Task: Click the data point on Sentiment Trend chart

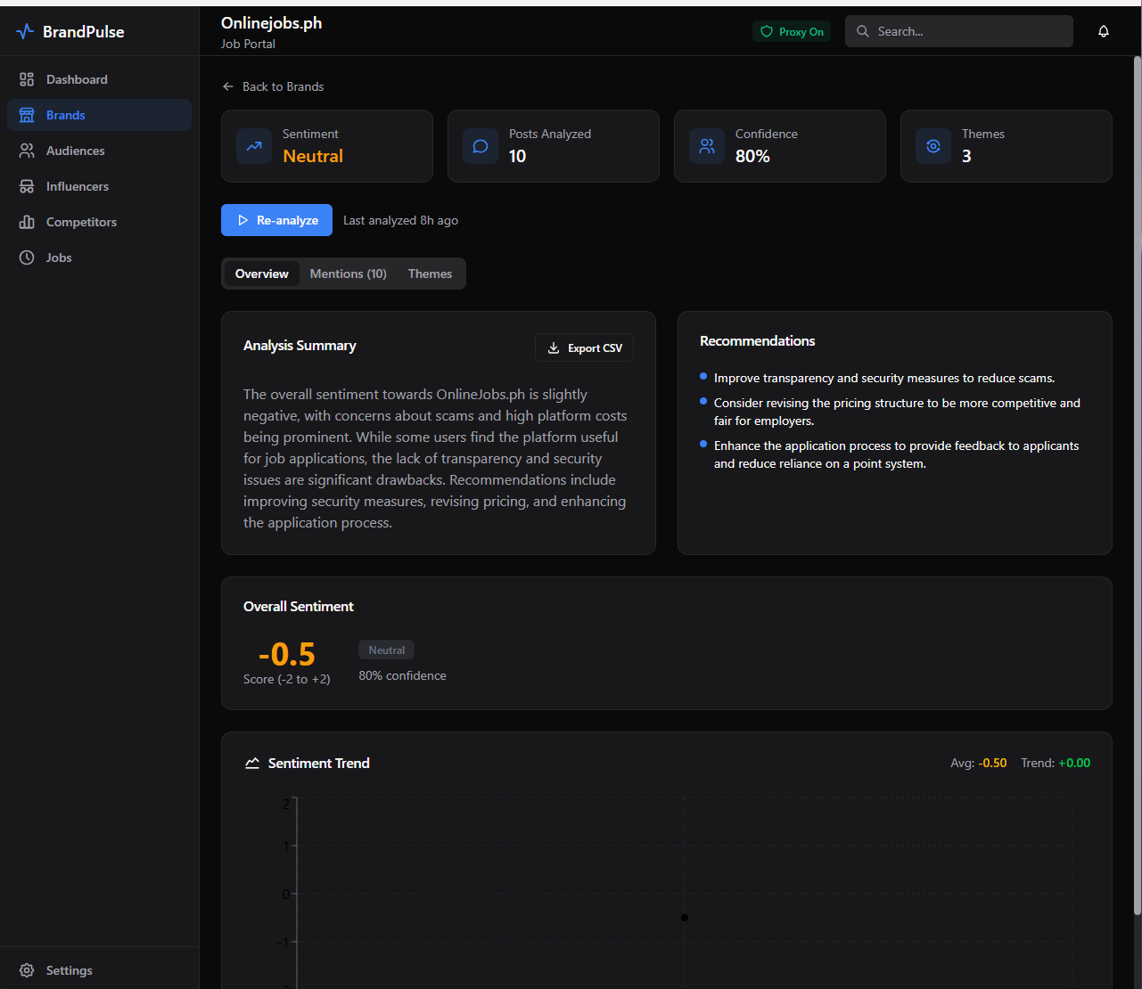Action: click(x=685, y=918)
